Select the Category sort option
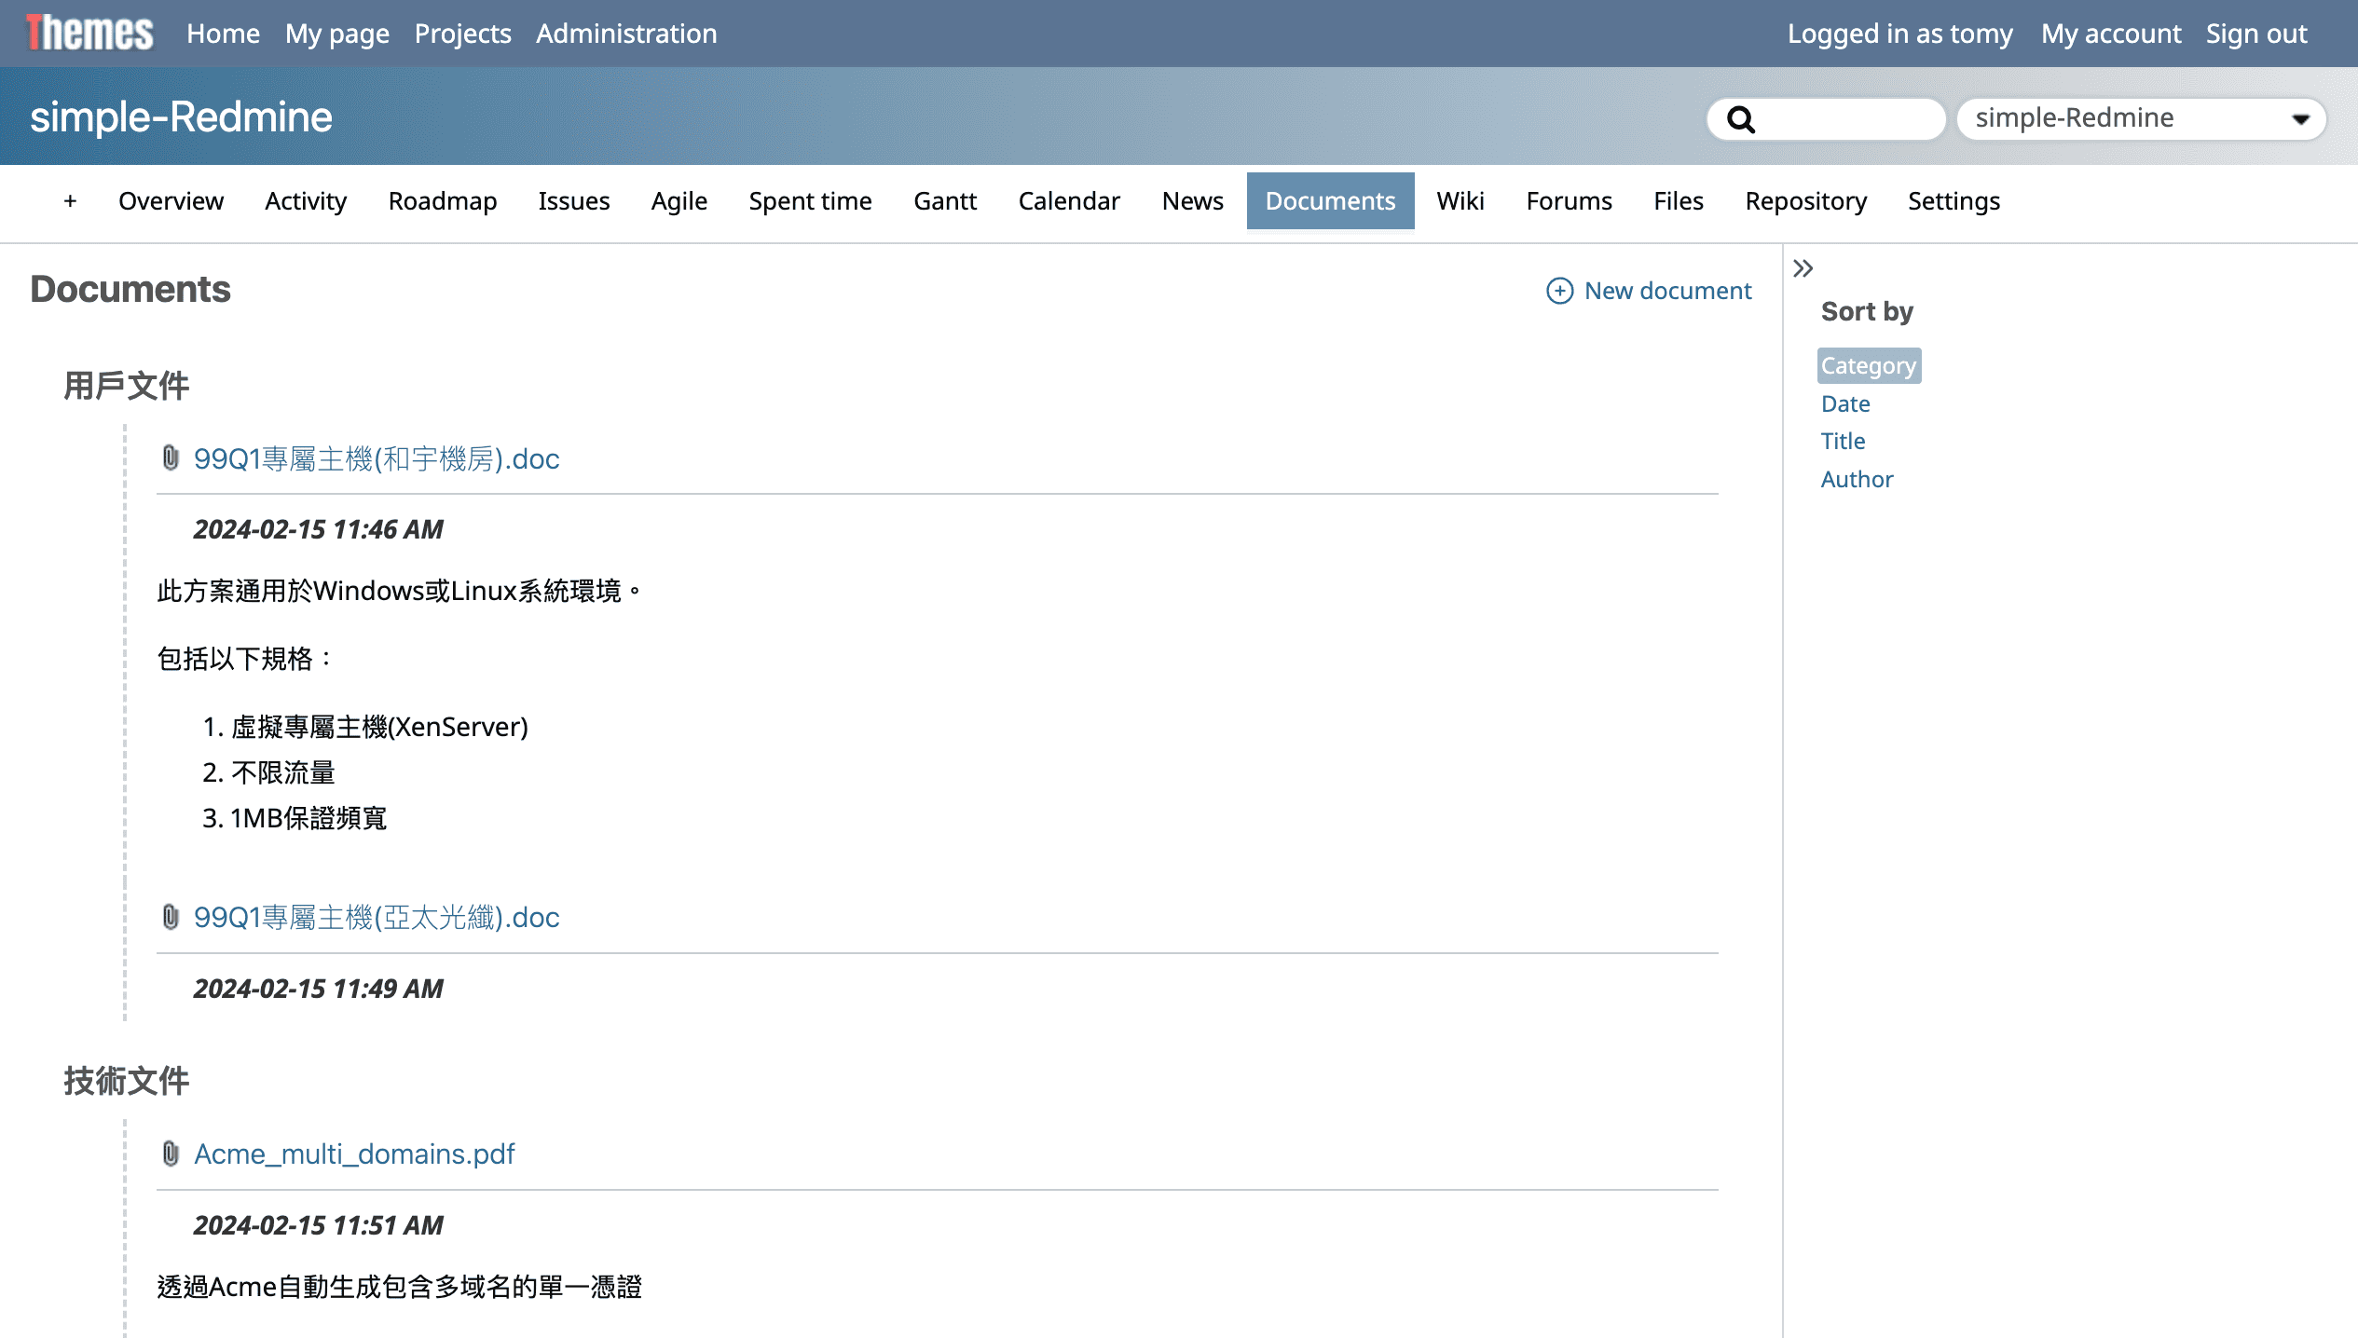This screenshot has width=2358, height=1338. click(1868, 365)
